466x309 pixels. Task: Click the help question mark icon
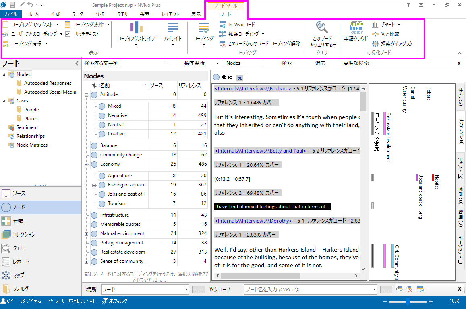pyautogui.click(x=408, y=5)
